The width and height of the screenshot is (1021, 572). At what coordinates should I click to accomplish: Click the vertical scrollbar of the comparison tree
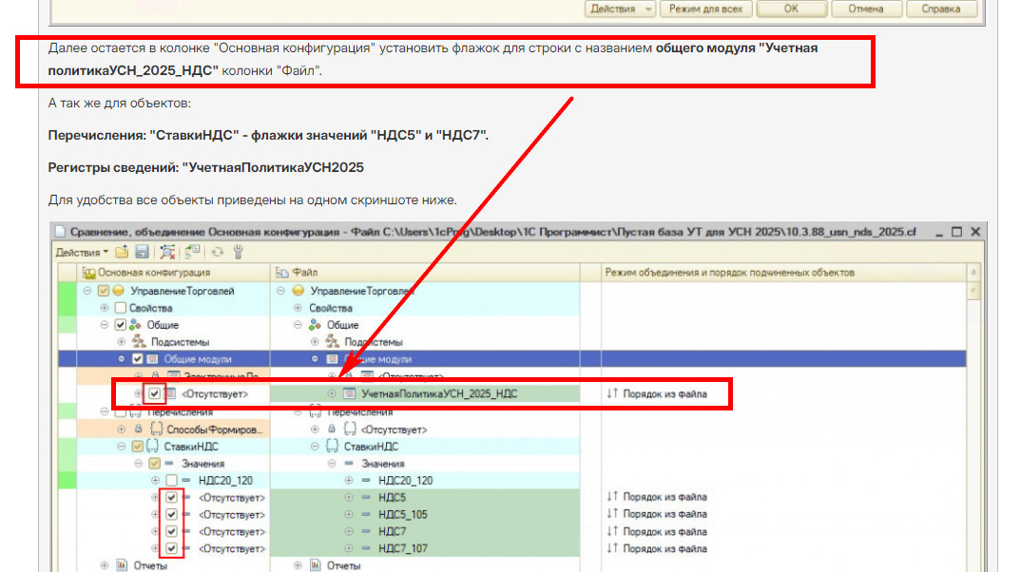[973, 416]
